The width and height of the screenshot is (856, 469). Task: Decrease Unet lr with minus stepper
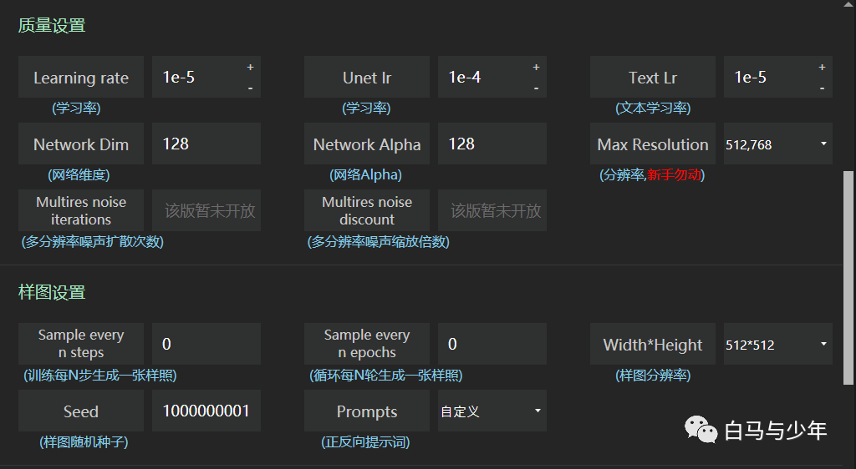click(x=536, y=88)
